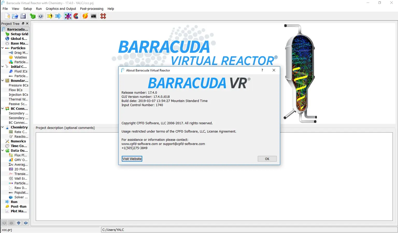Image resolution: width=398 pixels, height=233 pixels.
Task: Collapse the Boundary Conditions node
Action: click(3, 81)
